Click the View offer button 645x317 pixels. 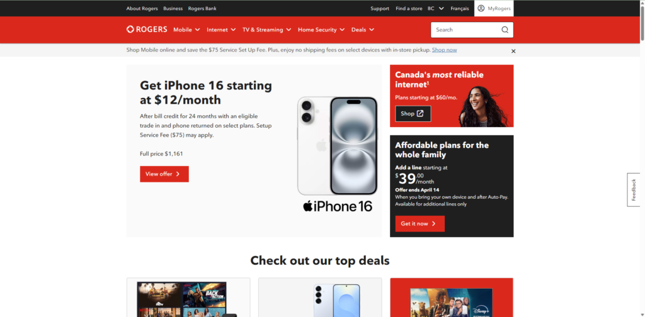click(x=164, y=174)
